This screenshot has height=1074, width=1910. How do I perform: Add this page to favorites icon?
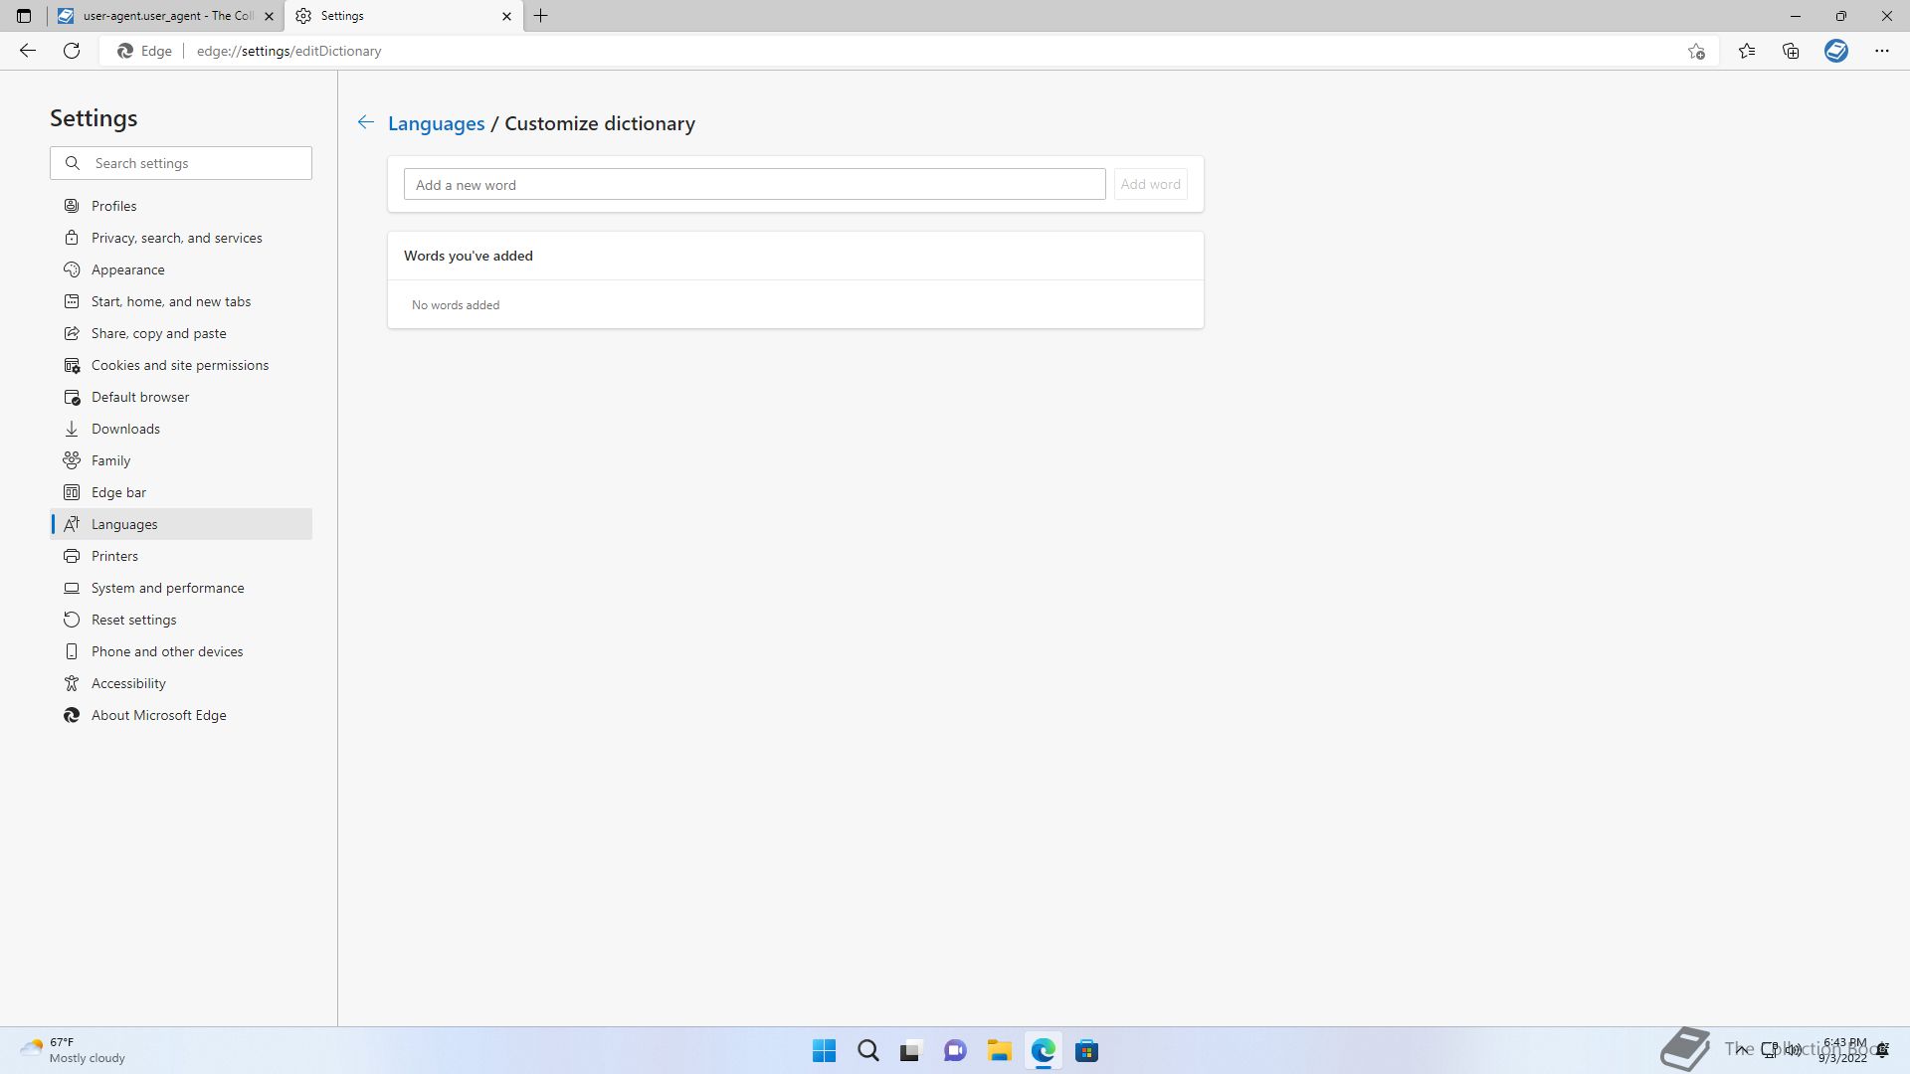pyautogui.click(x=1696, y=51)
